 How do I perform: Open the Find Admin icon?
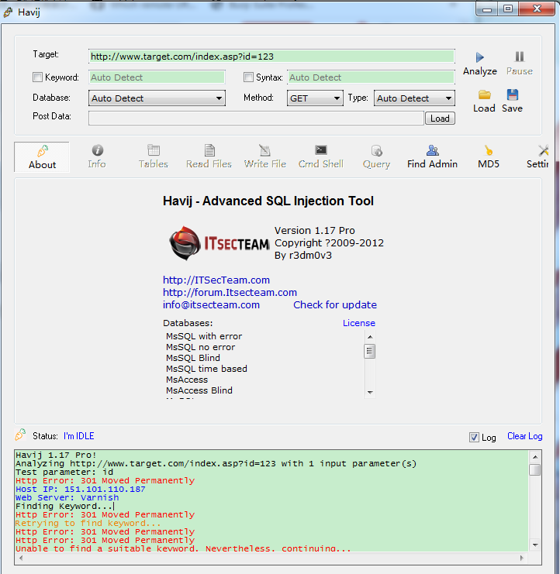coord(433,150)
